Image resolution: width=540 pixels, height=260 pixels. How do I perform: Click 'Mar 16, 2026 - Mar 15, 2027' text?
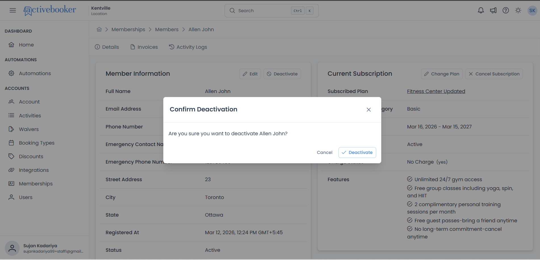(x=439, y=127)
